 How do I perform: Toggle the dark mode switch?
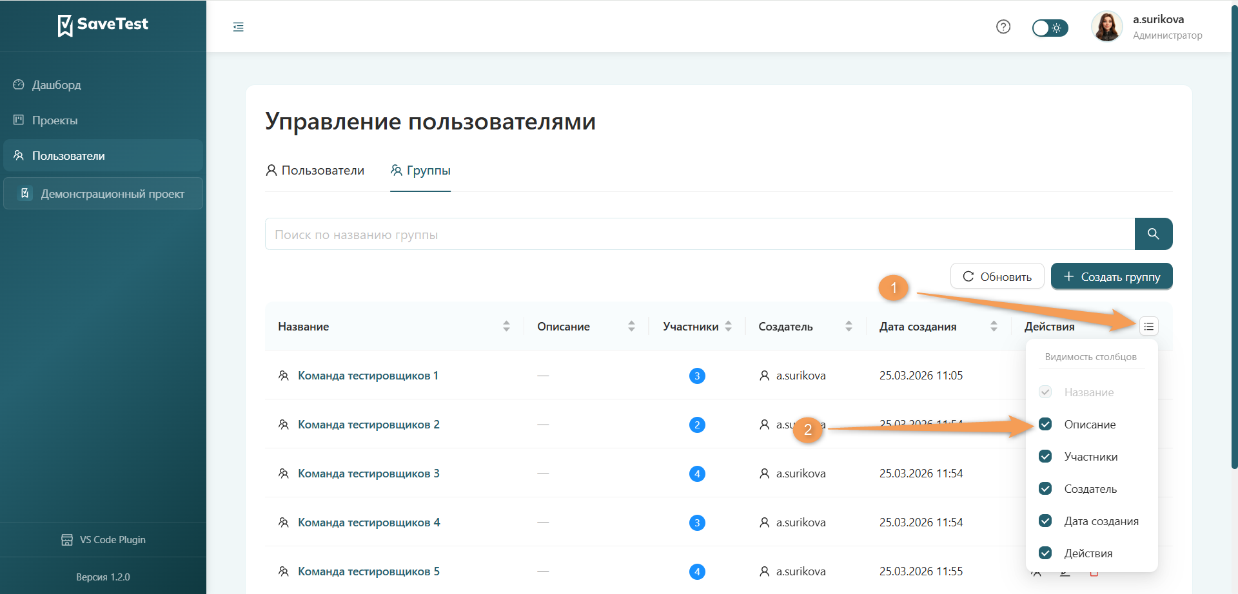click(1049, 28)
